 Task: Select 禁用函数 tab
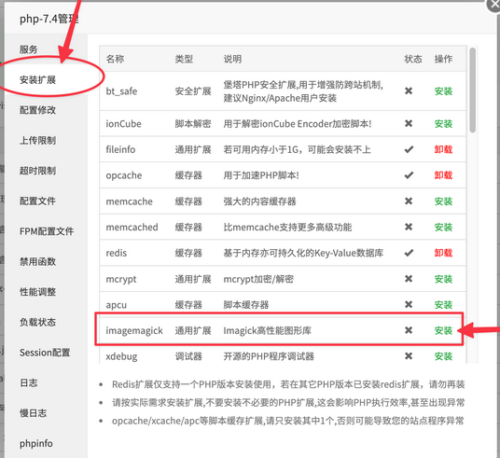coord(37,261)
